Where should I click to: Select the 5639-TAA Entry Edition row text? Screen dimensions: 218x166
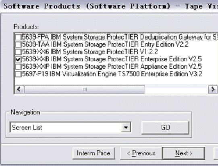coord(105,44)
